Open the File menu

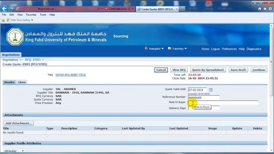(x=4, y=15)
